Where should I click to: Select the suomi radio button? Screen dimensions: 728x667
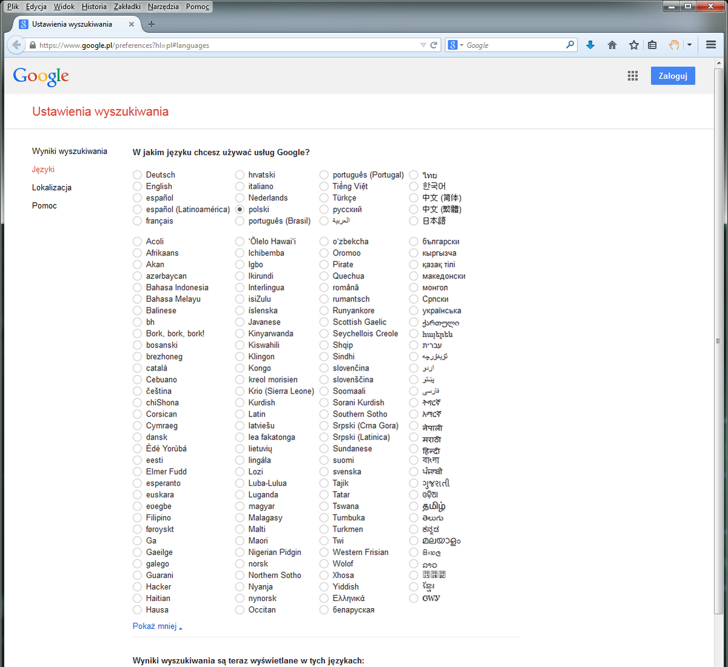click(x=324, y=460)
